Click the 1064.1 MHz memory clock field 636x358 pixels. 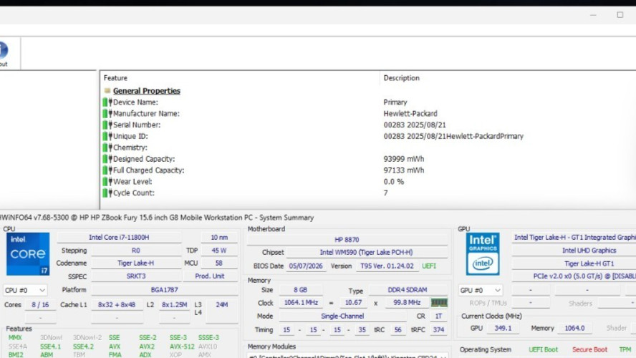tap(301, 302)
